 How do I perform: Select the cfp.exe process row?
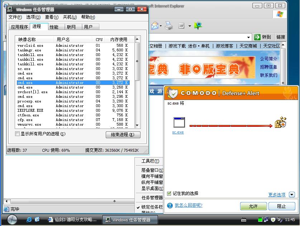coord(73,120)
